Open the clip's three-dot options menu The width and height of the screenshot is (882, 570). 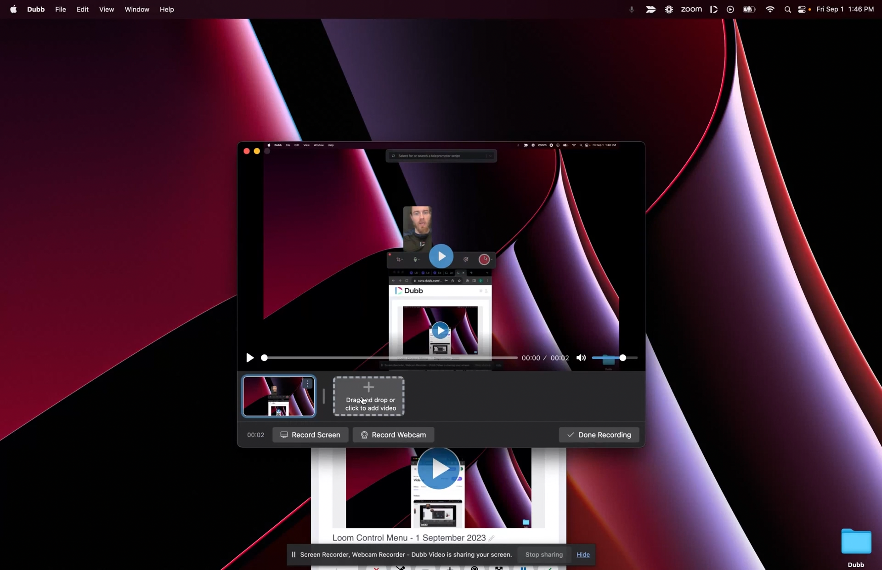(x=308, y=384)
